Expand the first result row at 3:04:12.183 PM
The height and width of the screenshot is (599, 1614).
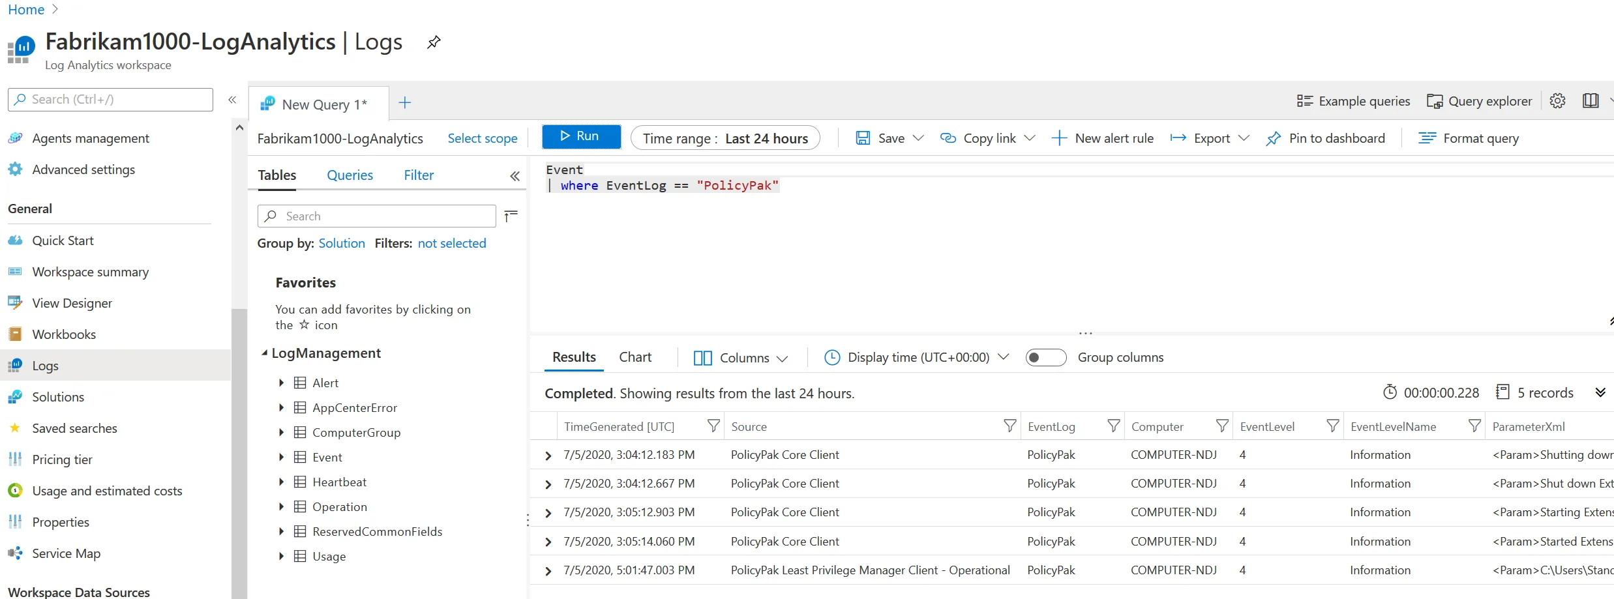coord(548,456)
